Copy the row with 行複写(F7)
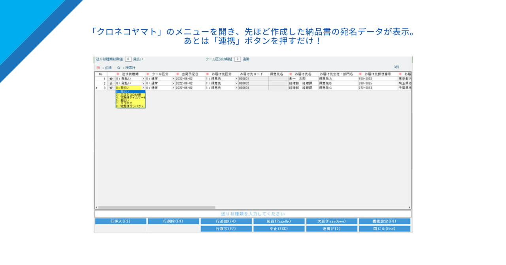Screen dimensions: 506x265 pyautogui.click(x=226, y=229)
